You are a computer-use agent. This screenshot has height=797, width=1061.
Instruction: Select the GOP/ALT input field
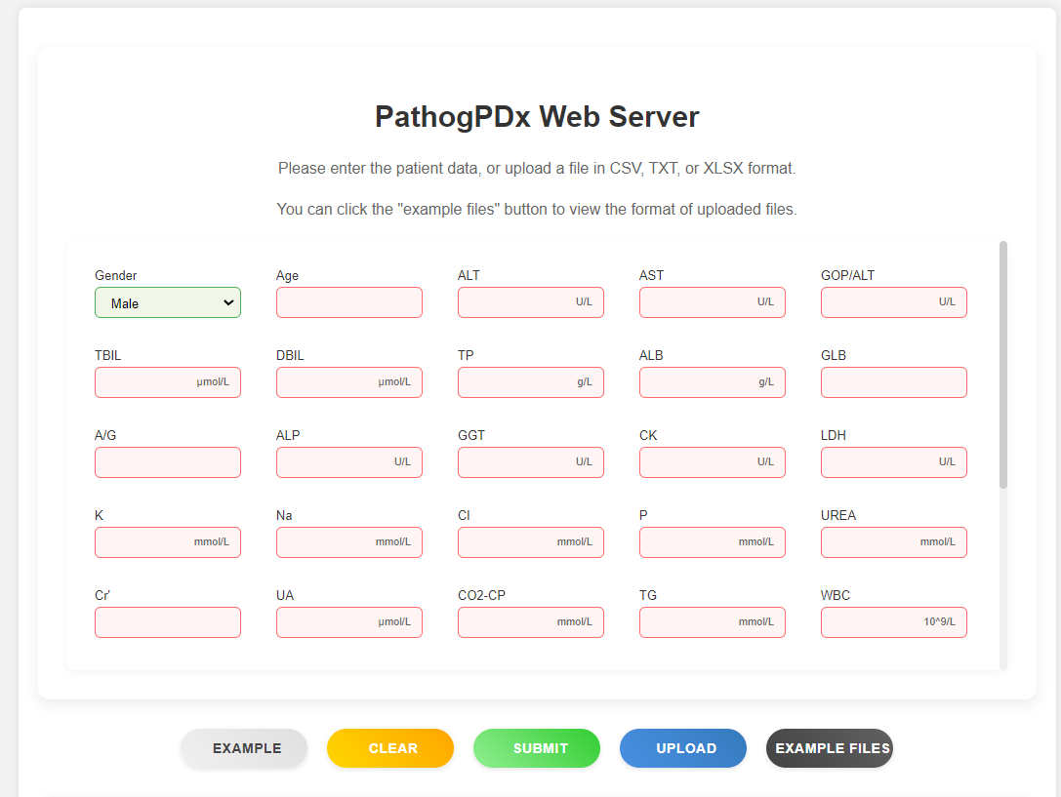click(893, 302)
